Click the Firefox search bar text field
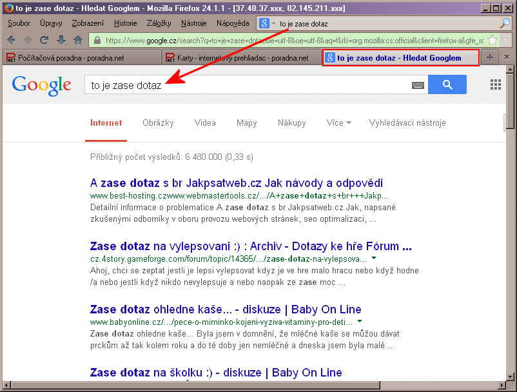 [x=387, y=23]
